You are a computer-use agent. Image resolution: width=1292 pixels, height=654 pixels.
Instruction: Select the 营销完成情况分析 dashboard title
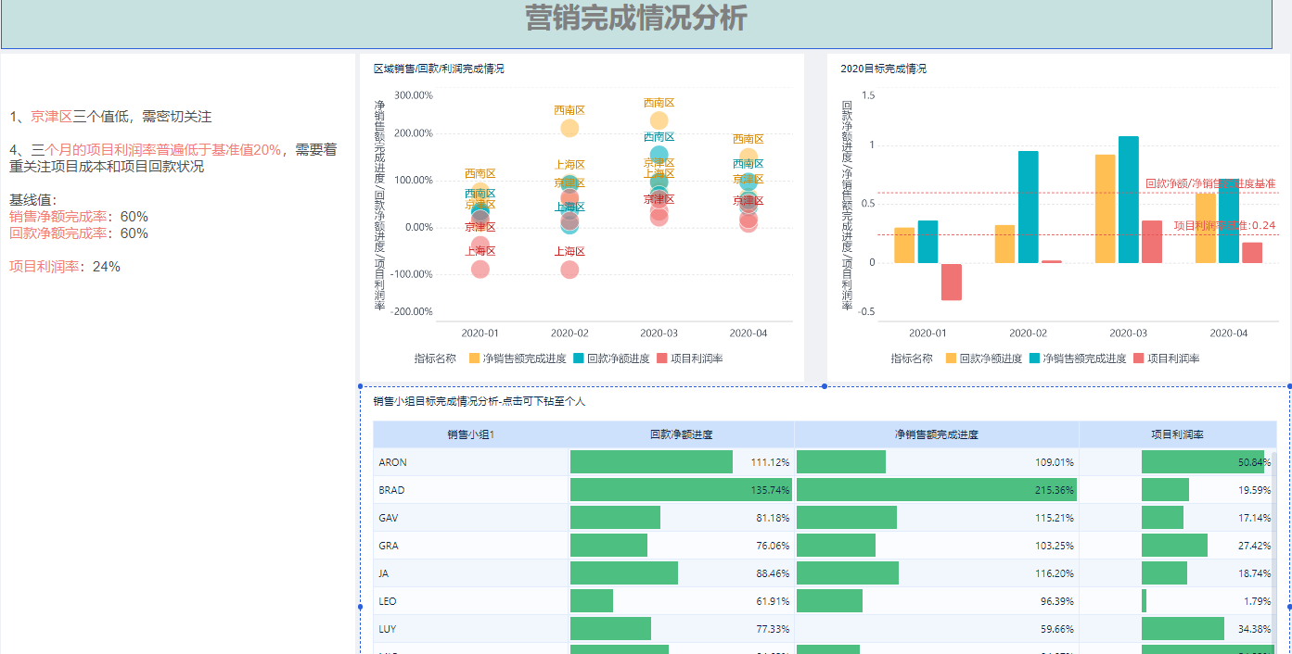click(635, 19)
